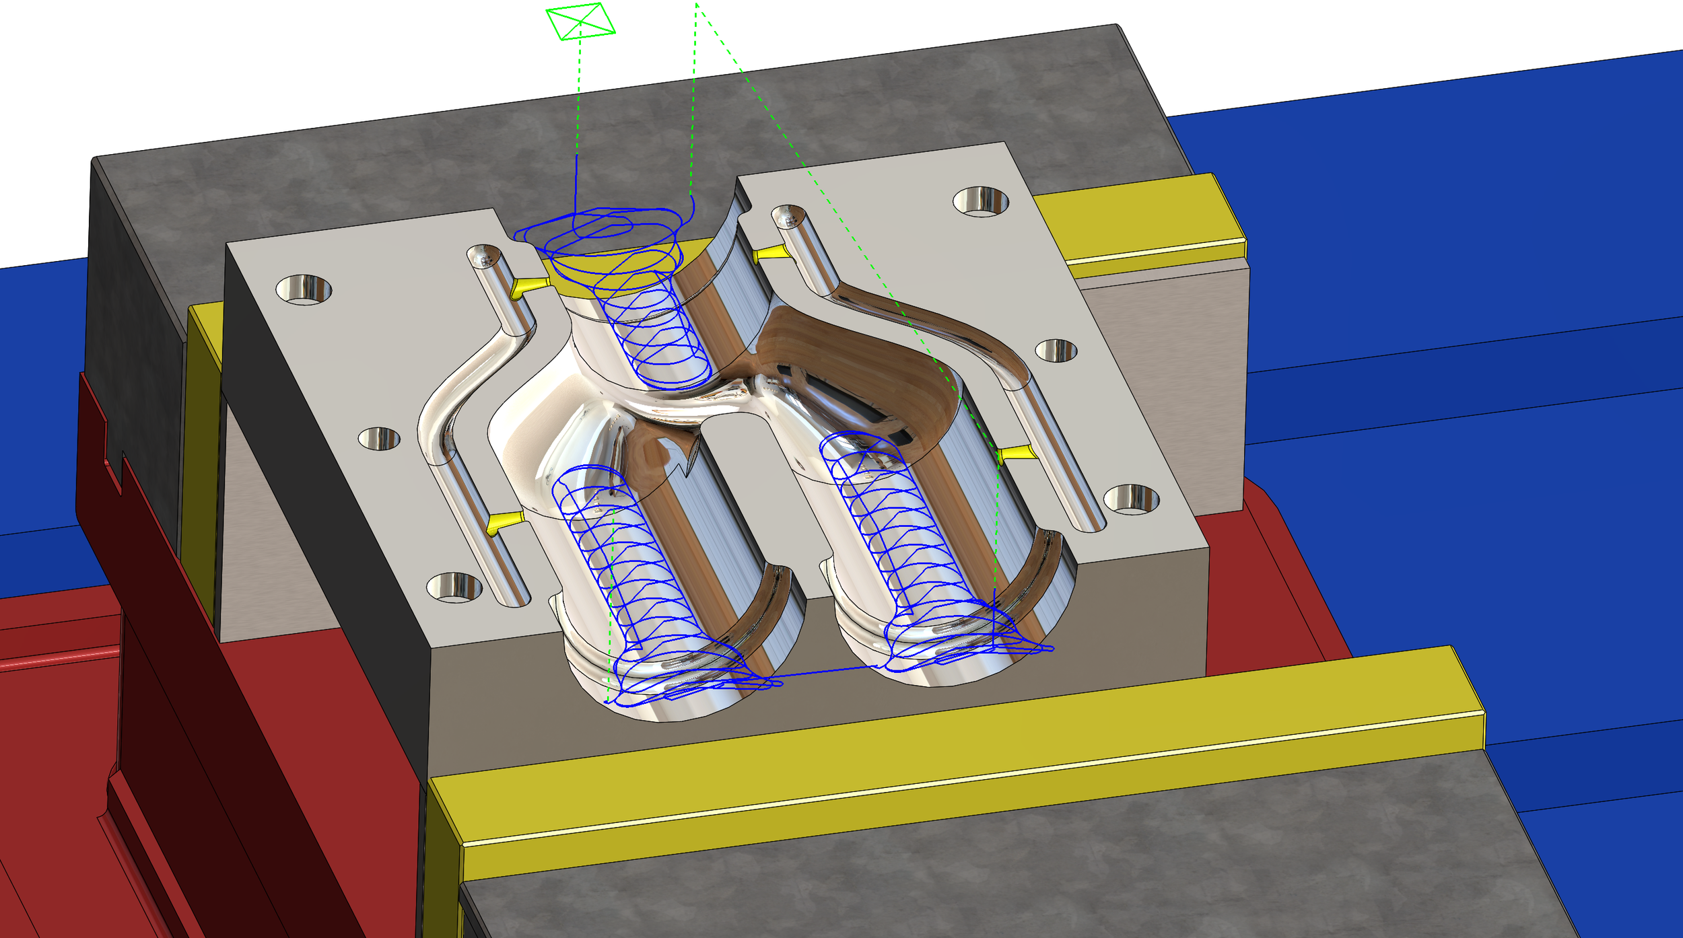This screenshot has height=938, width=1683.
Task: Click the green crossed rectangle marker
Action: (x=580, y=21)
